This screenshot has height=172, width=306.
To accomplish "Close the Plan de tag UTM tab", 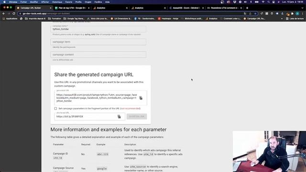I will coord(88,8).
